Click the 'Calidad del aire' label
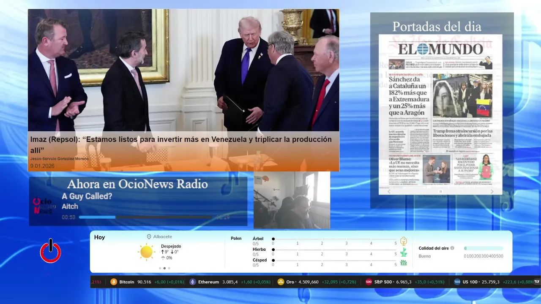Screen dimensions: 541x304 tap(434, 248)
